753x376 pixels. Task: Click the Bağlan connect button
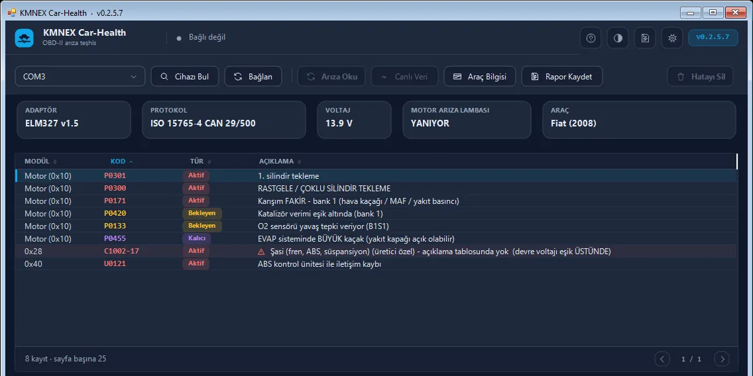(253, 76)
